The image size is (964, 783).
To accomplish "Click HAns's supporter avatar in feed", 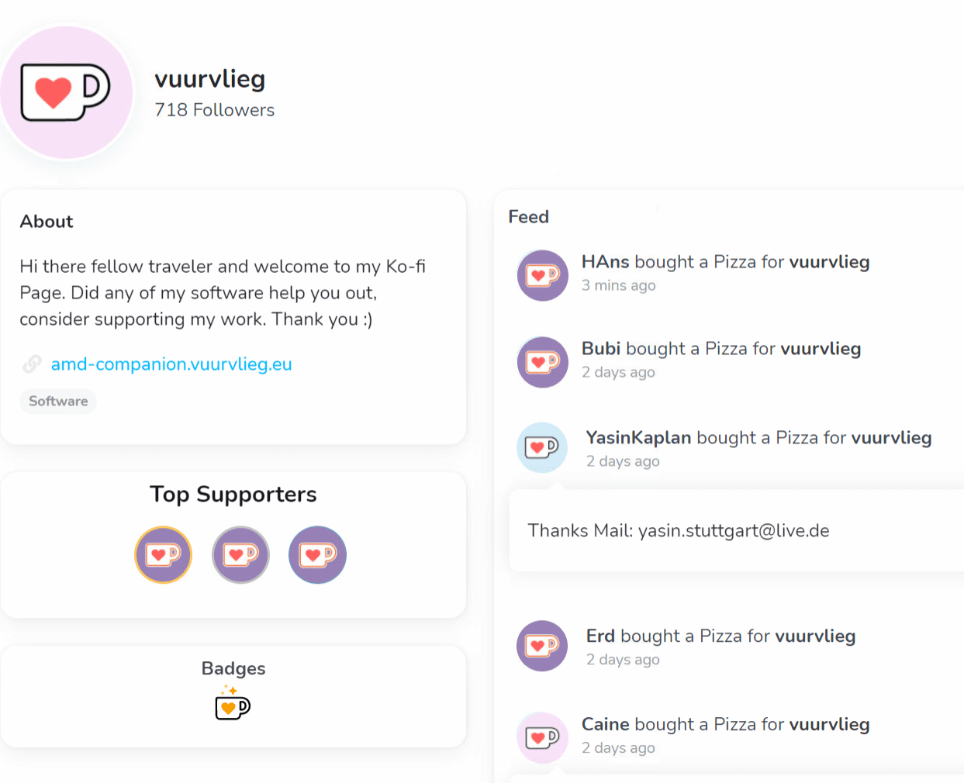I will click(543, 275).
